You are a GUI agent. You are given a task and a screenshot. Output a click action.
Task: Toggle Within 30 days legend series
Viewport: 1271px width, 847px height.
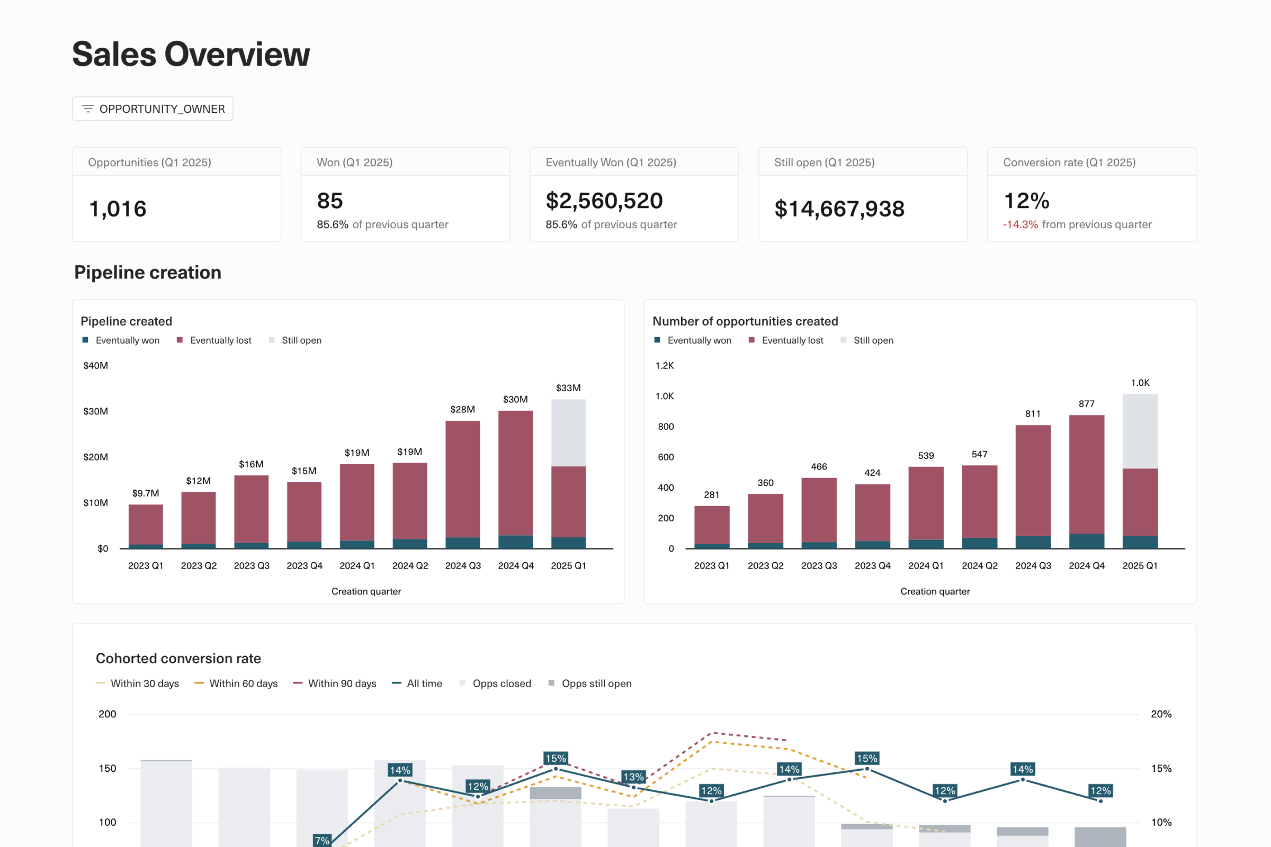(x=138, y=683)
